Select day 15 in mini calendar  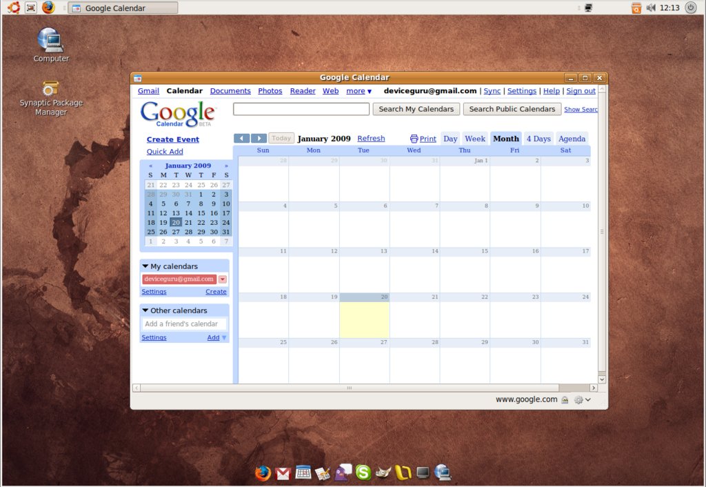[201, 213]
